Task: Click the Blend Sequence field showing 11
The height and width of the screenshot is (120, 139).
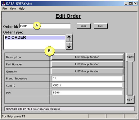Action: click(x=87, y=78)
